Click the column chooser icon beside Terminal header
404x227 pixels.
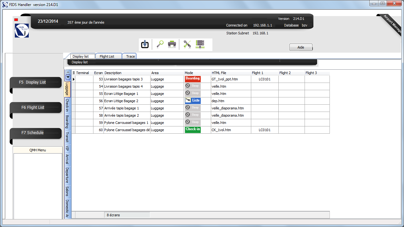point(74,73)
